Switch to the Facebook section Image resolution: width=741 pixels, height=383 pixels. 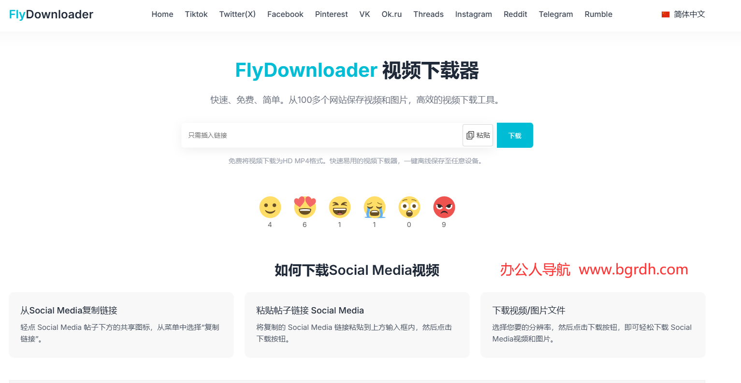click(285, 14)
